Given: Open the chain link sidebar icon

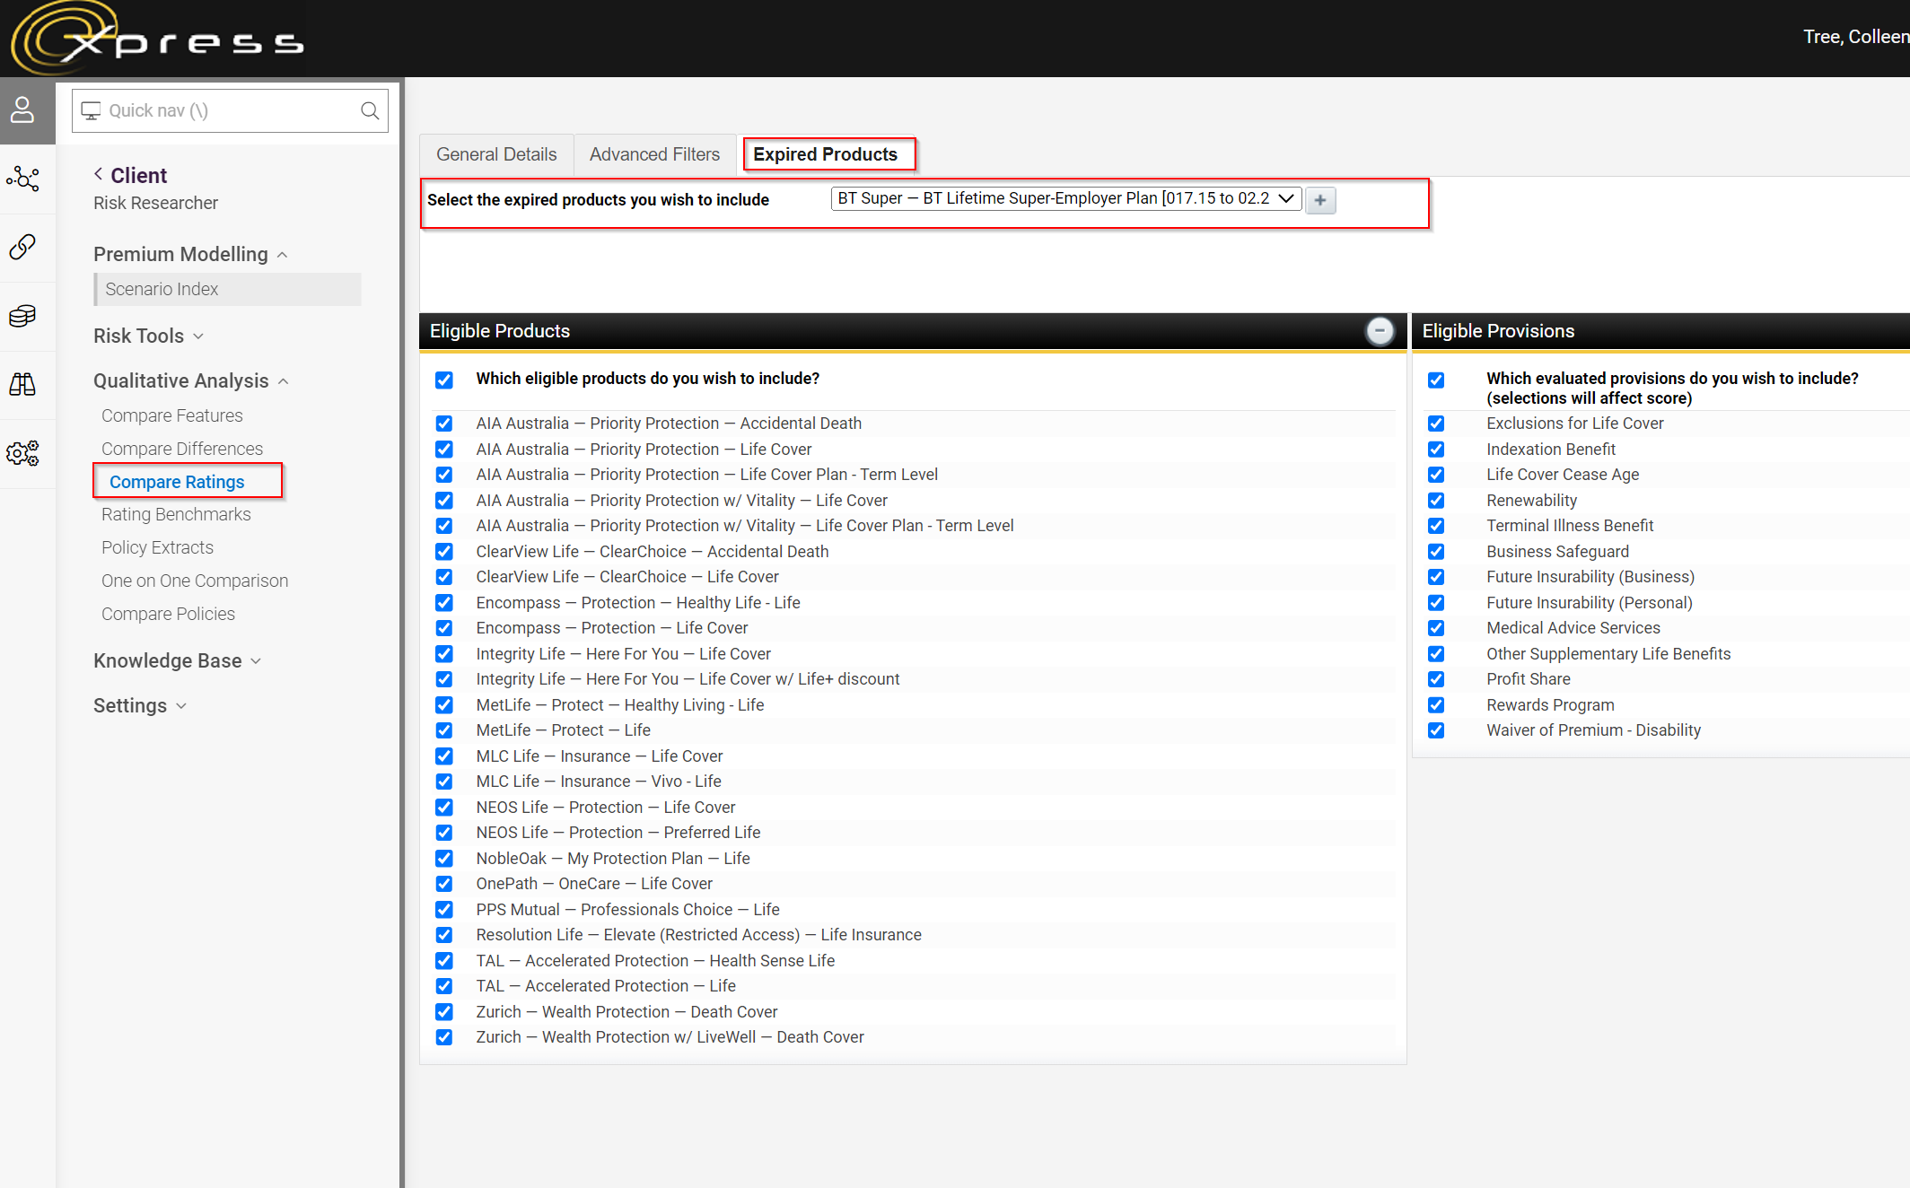Looking at the screenshot, I should tap(22, 247).
